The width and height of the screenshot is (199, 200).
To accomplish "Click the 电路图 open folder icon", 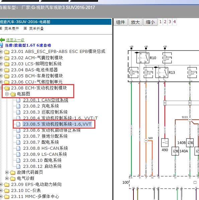I will tap(13, 94).
